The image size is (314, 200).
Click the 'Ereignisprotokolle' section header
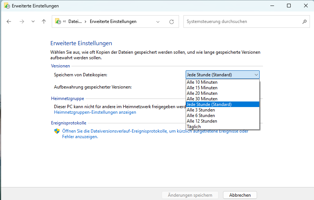[x=69, y=123]
